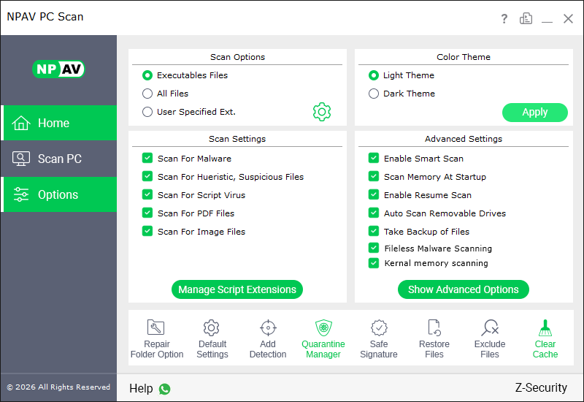Toggle Scan For PDF Files checkbox
This screenshot has height=402, width=584.
tap(147, 213)
